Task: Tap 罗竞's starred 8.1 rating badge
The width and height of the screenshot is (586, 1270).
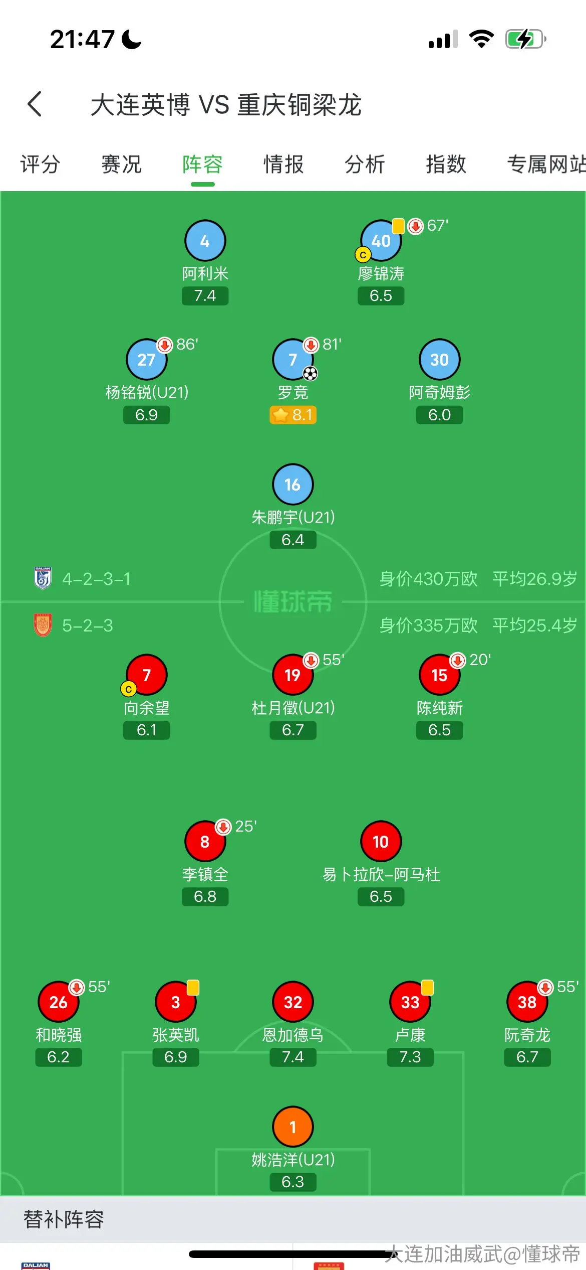Action: coord(293,415)
